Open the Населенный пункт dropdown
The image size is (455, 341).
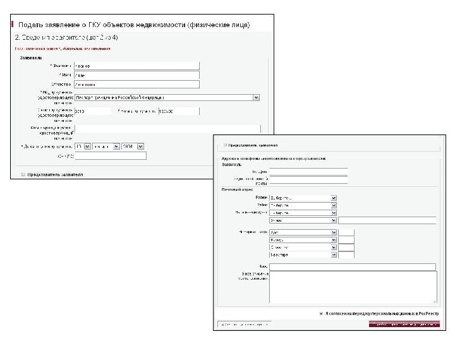point(303,213)
